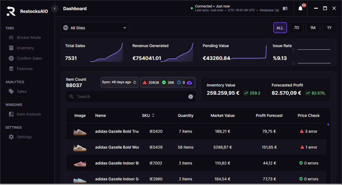Screen dimensions: 342x185
Task: Click 0 errors check icon for IE7002
Action: [301, 163]
